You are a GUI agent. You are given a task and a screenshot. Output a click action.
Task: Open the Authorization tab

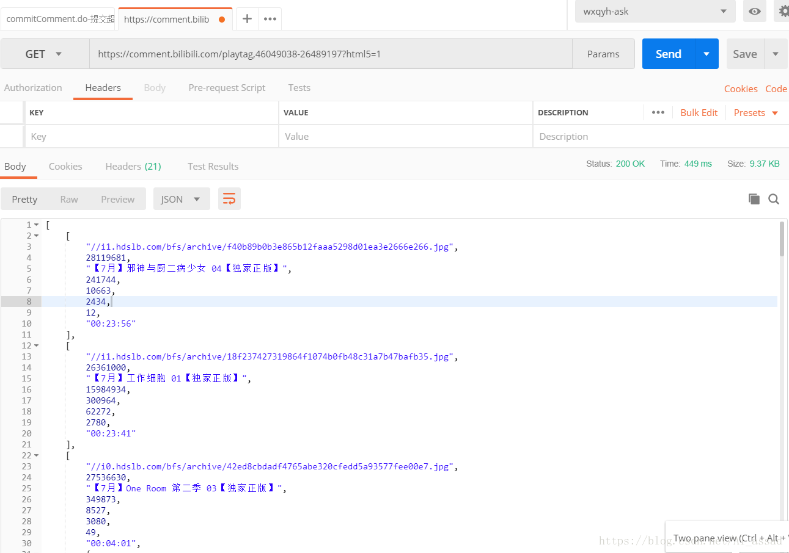tap(33, 87)
